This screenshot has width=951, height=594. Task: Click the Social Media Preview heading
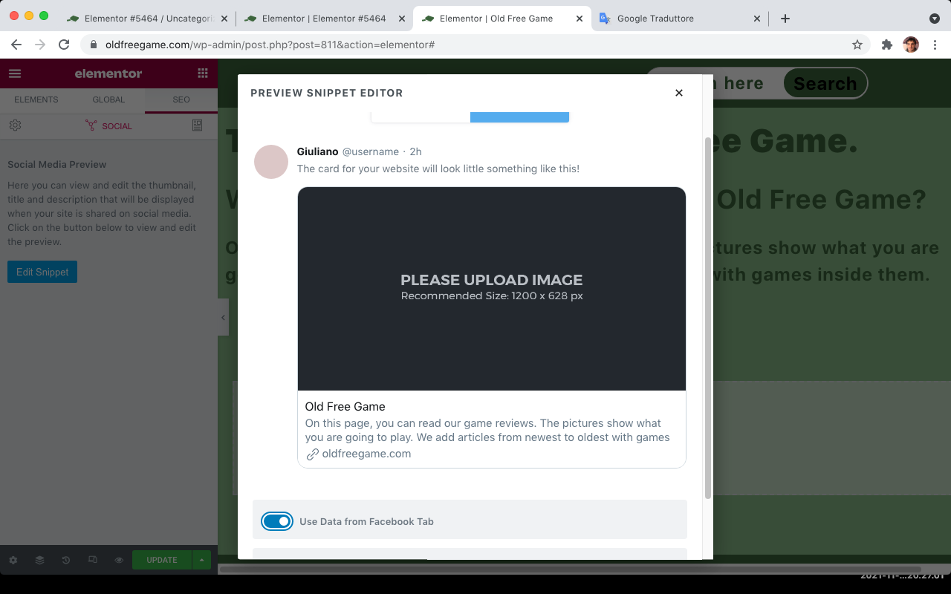(x=57, y=164)
